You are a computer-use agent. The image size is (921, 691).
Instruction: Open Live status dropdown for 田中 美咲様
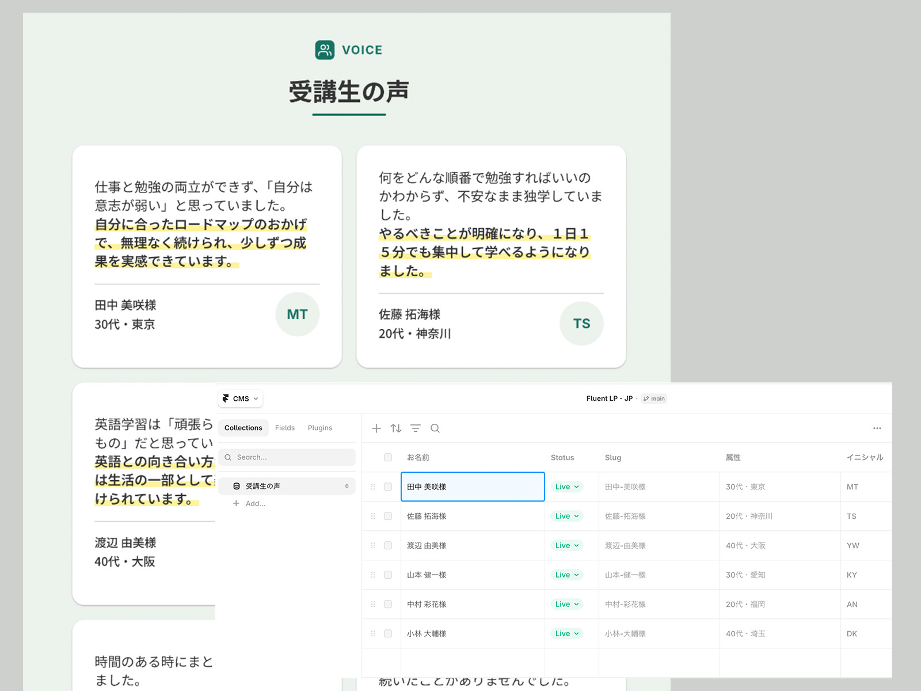click(x=567, y=487)
